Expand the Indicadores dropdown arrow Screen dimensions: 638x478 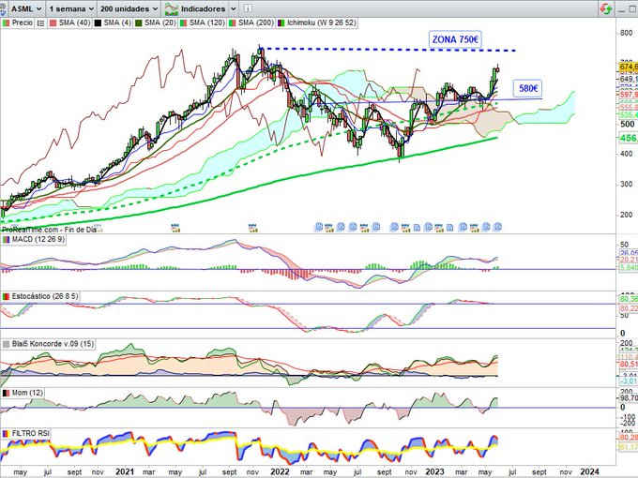(233, 9)
